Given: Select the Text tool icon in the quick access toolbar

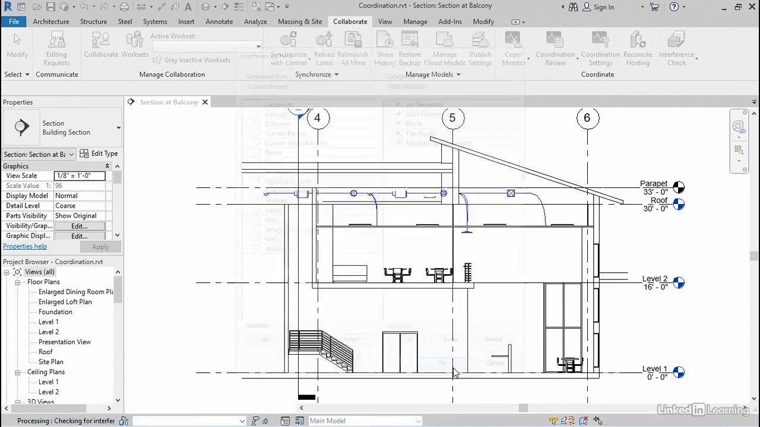Looking at the screenshot, I should (x=188, y=7).
